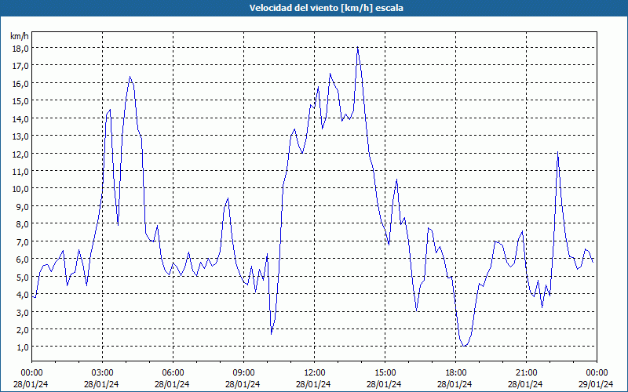Click the wind peak at 18 km/h
Screen dimensions: 628x392
click(x=357, y=47)
